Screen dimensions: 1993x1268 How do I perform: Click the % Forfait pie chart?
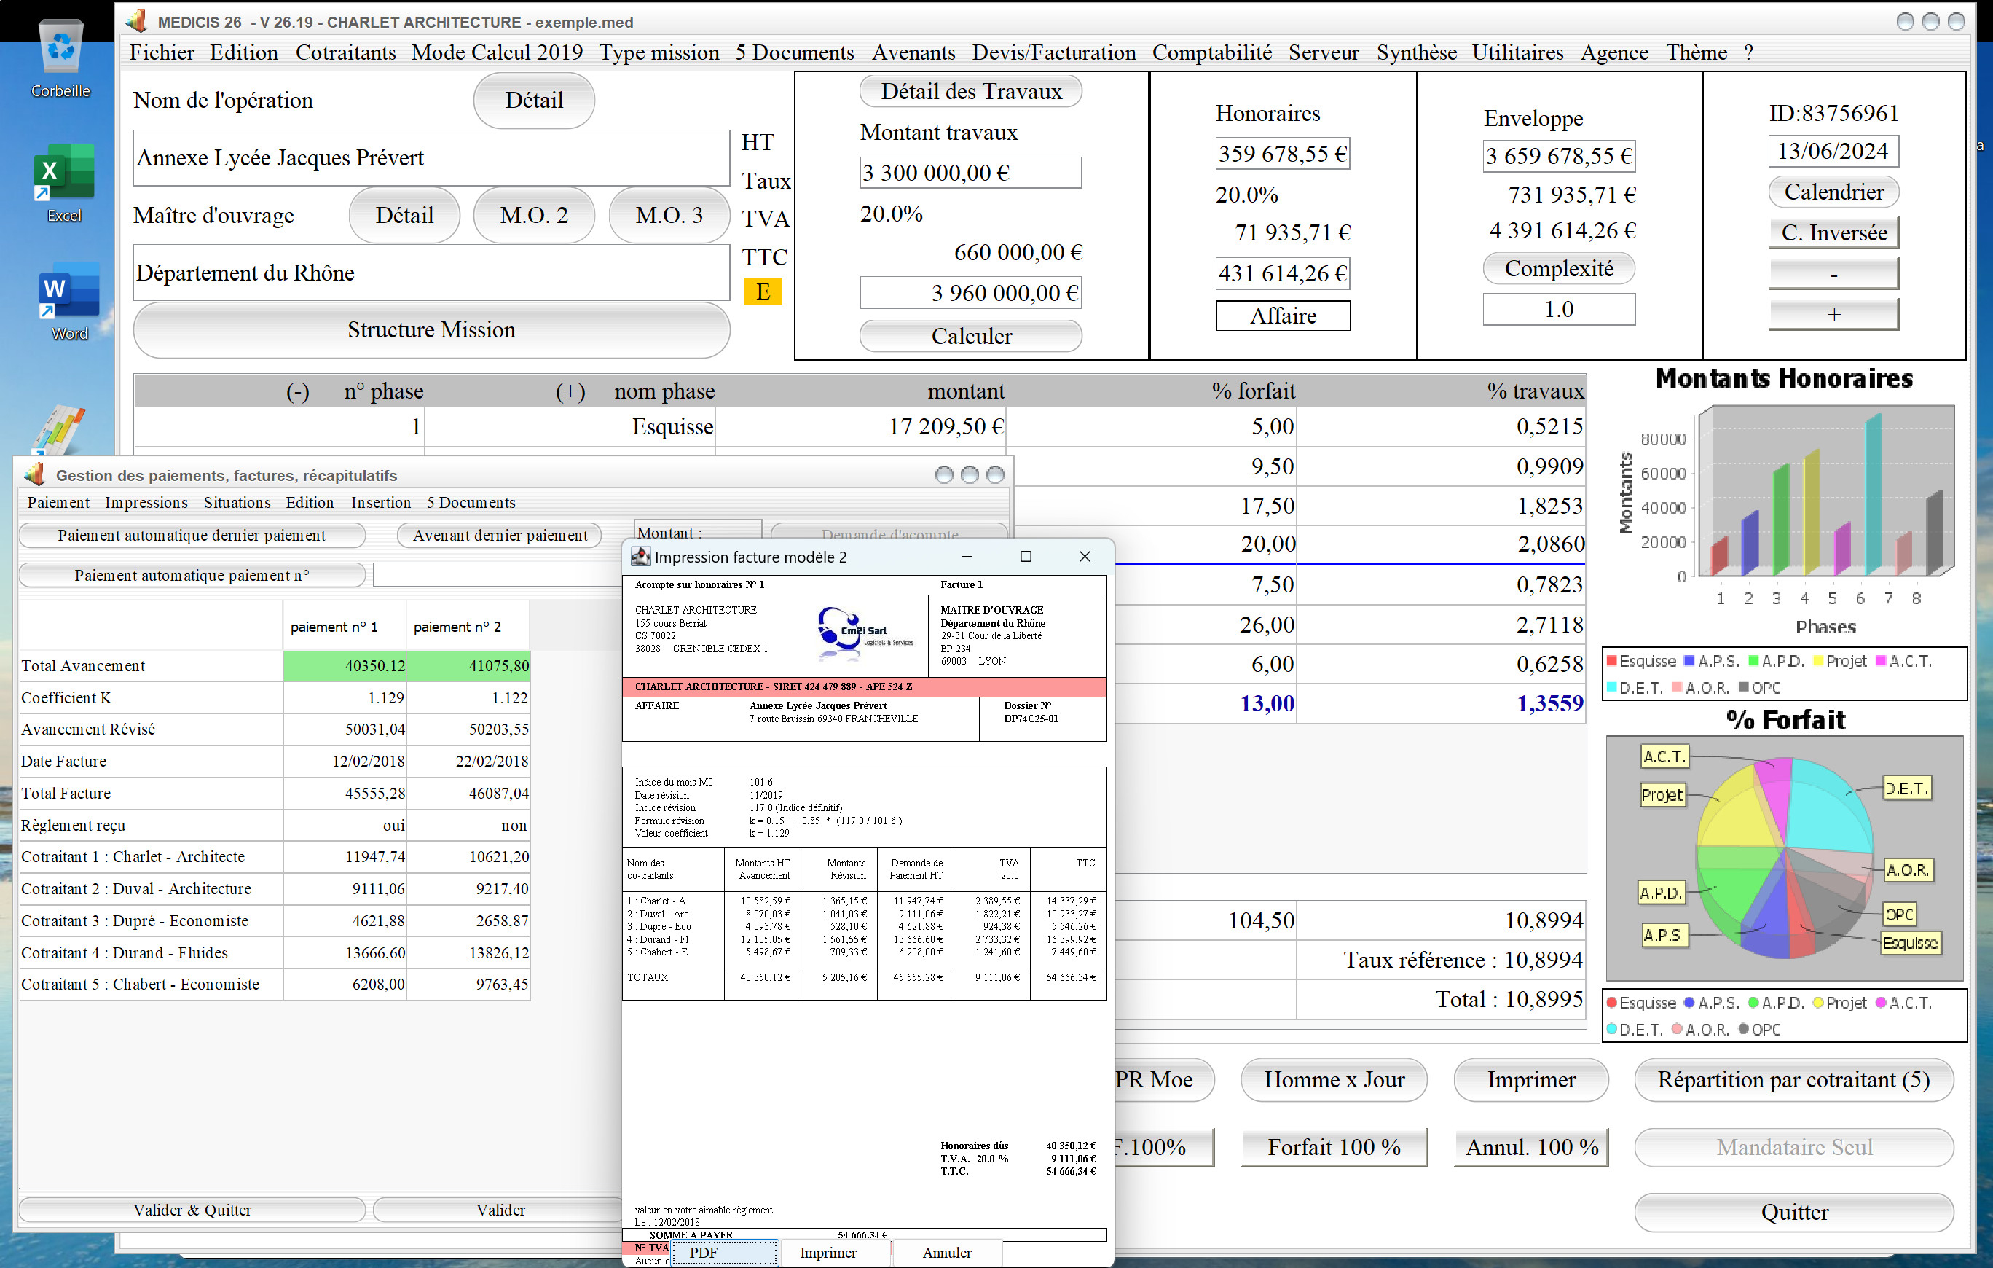(1785, 858)
